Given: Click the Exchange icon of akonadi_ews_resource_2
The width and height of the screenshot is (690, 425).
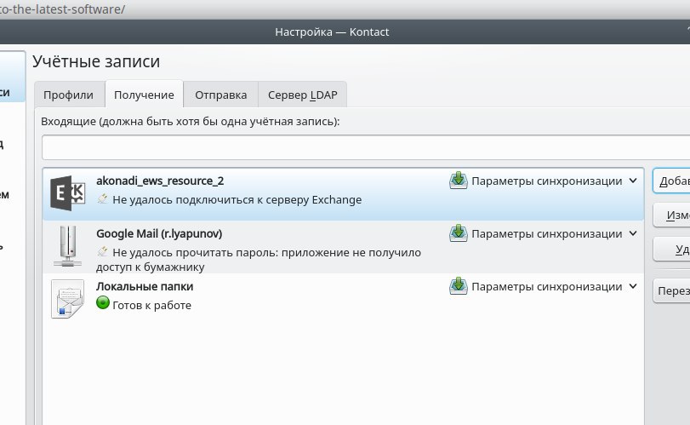Looking at the screenshot, I should coord(67,193).
